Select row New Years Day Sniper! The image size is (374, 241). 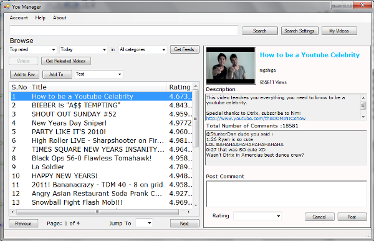pos(102,123)
